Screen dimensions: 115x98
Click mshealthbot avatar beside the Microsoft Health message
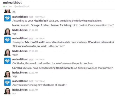7,40
